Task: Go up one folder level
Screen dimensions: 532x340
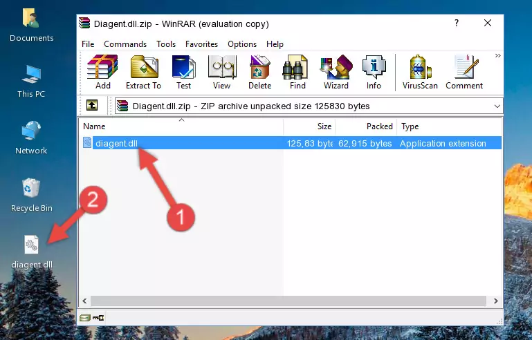Action: click(x=92, y=106)
